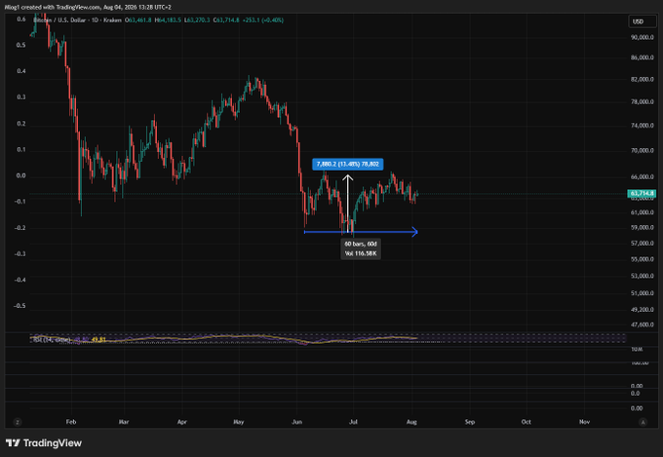
Task: Click the 53,000.0 price axis label
Action: click(x=642, y=276)
